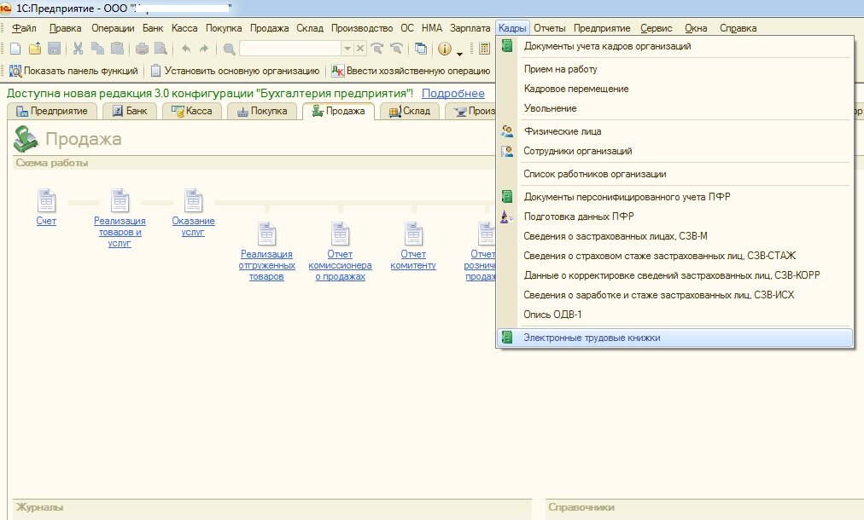Open the Предприятие menu in menu bar
This screenshot has height=520, width=864.
tap(602, 28)
